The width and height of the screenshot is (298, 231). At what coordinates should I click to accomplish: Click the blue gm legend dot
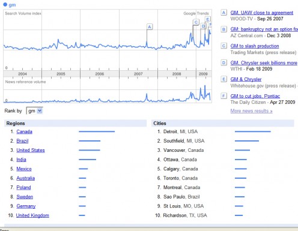point(5,4)
